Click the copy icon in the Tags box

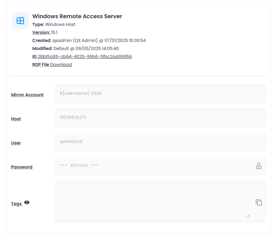(259, 202)
